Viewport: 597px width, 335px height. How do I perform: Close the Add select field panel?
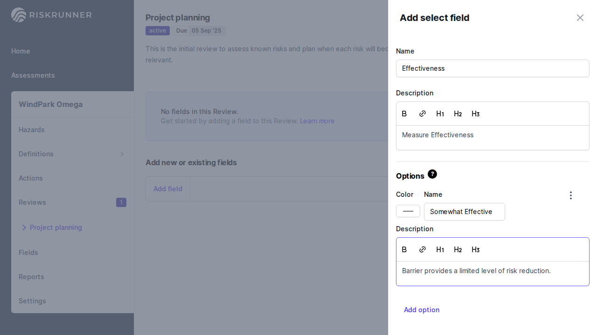click(580, 18)
